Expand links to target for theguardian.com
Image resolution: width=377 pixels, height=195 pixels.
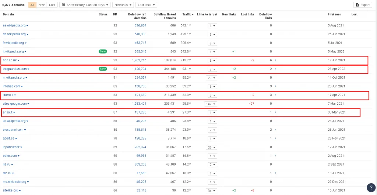pyautogui.click(x=212, y=69)
